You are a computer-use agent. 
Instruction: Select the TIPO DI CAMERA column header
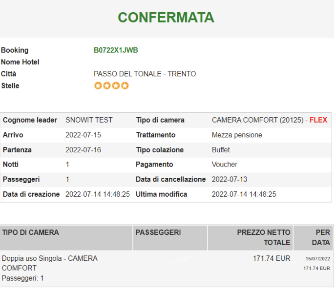(30, 232)
